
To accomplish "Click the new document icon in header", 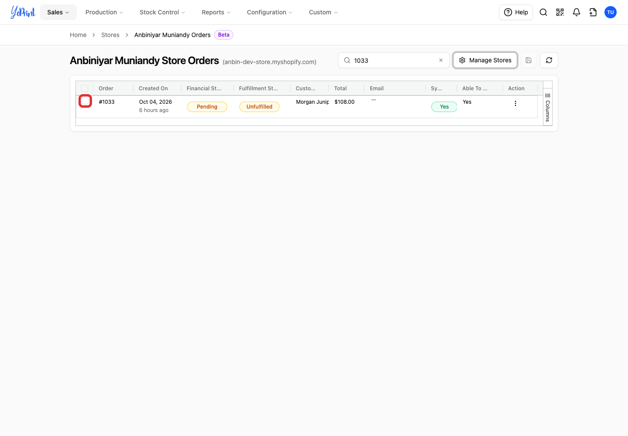I will (x=593, y=12).
